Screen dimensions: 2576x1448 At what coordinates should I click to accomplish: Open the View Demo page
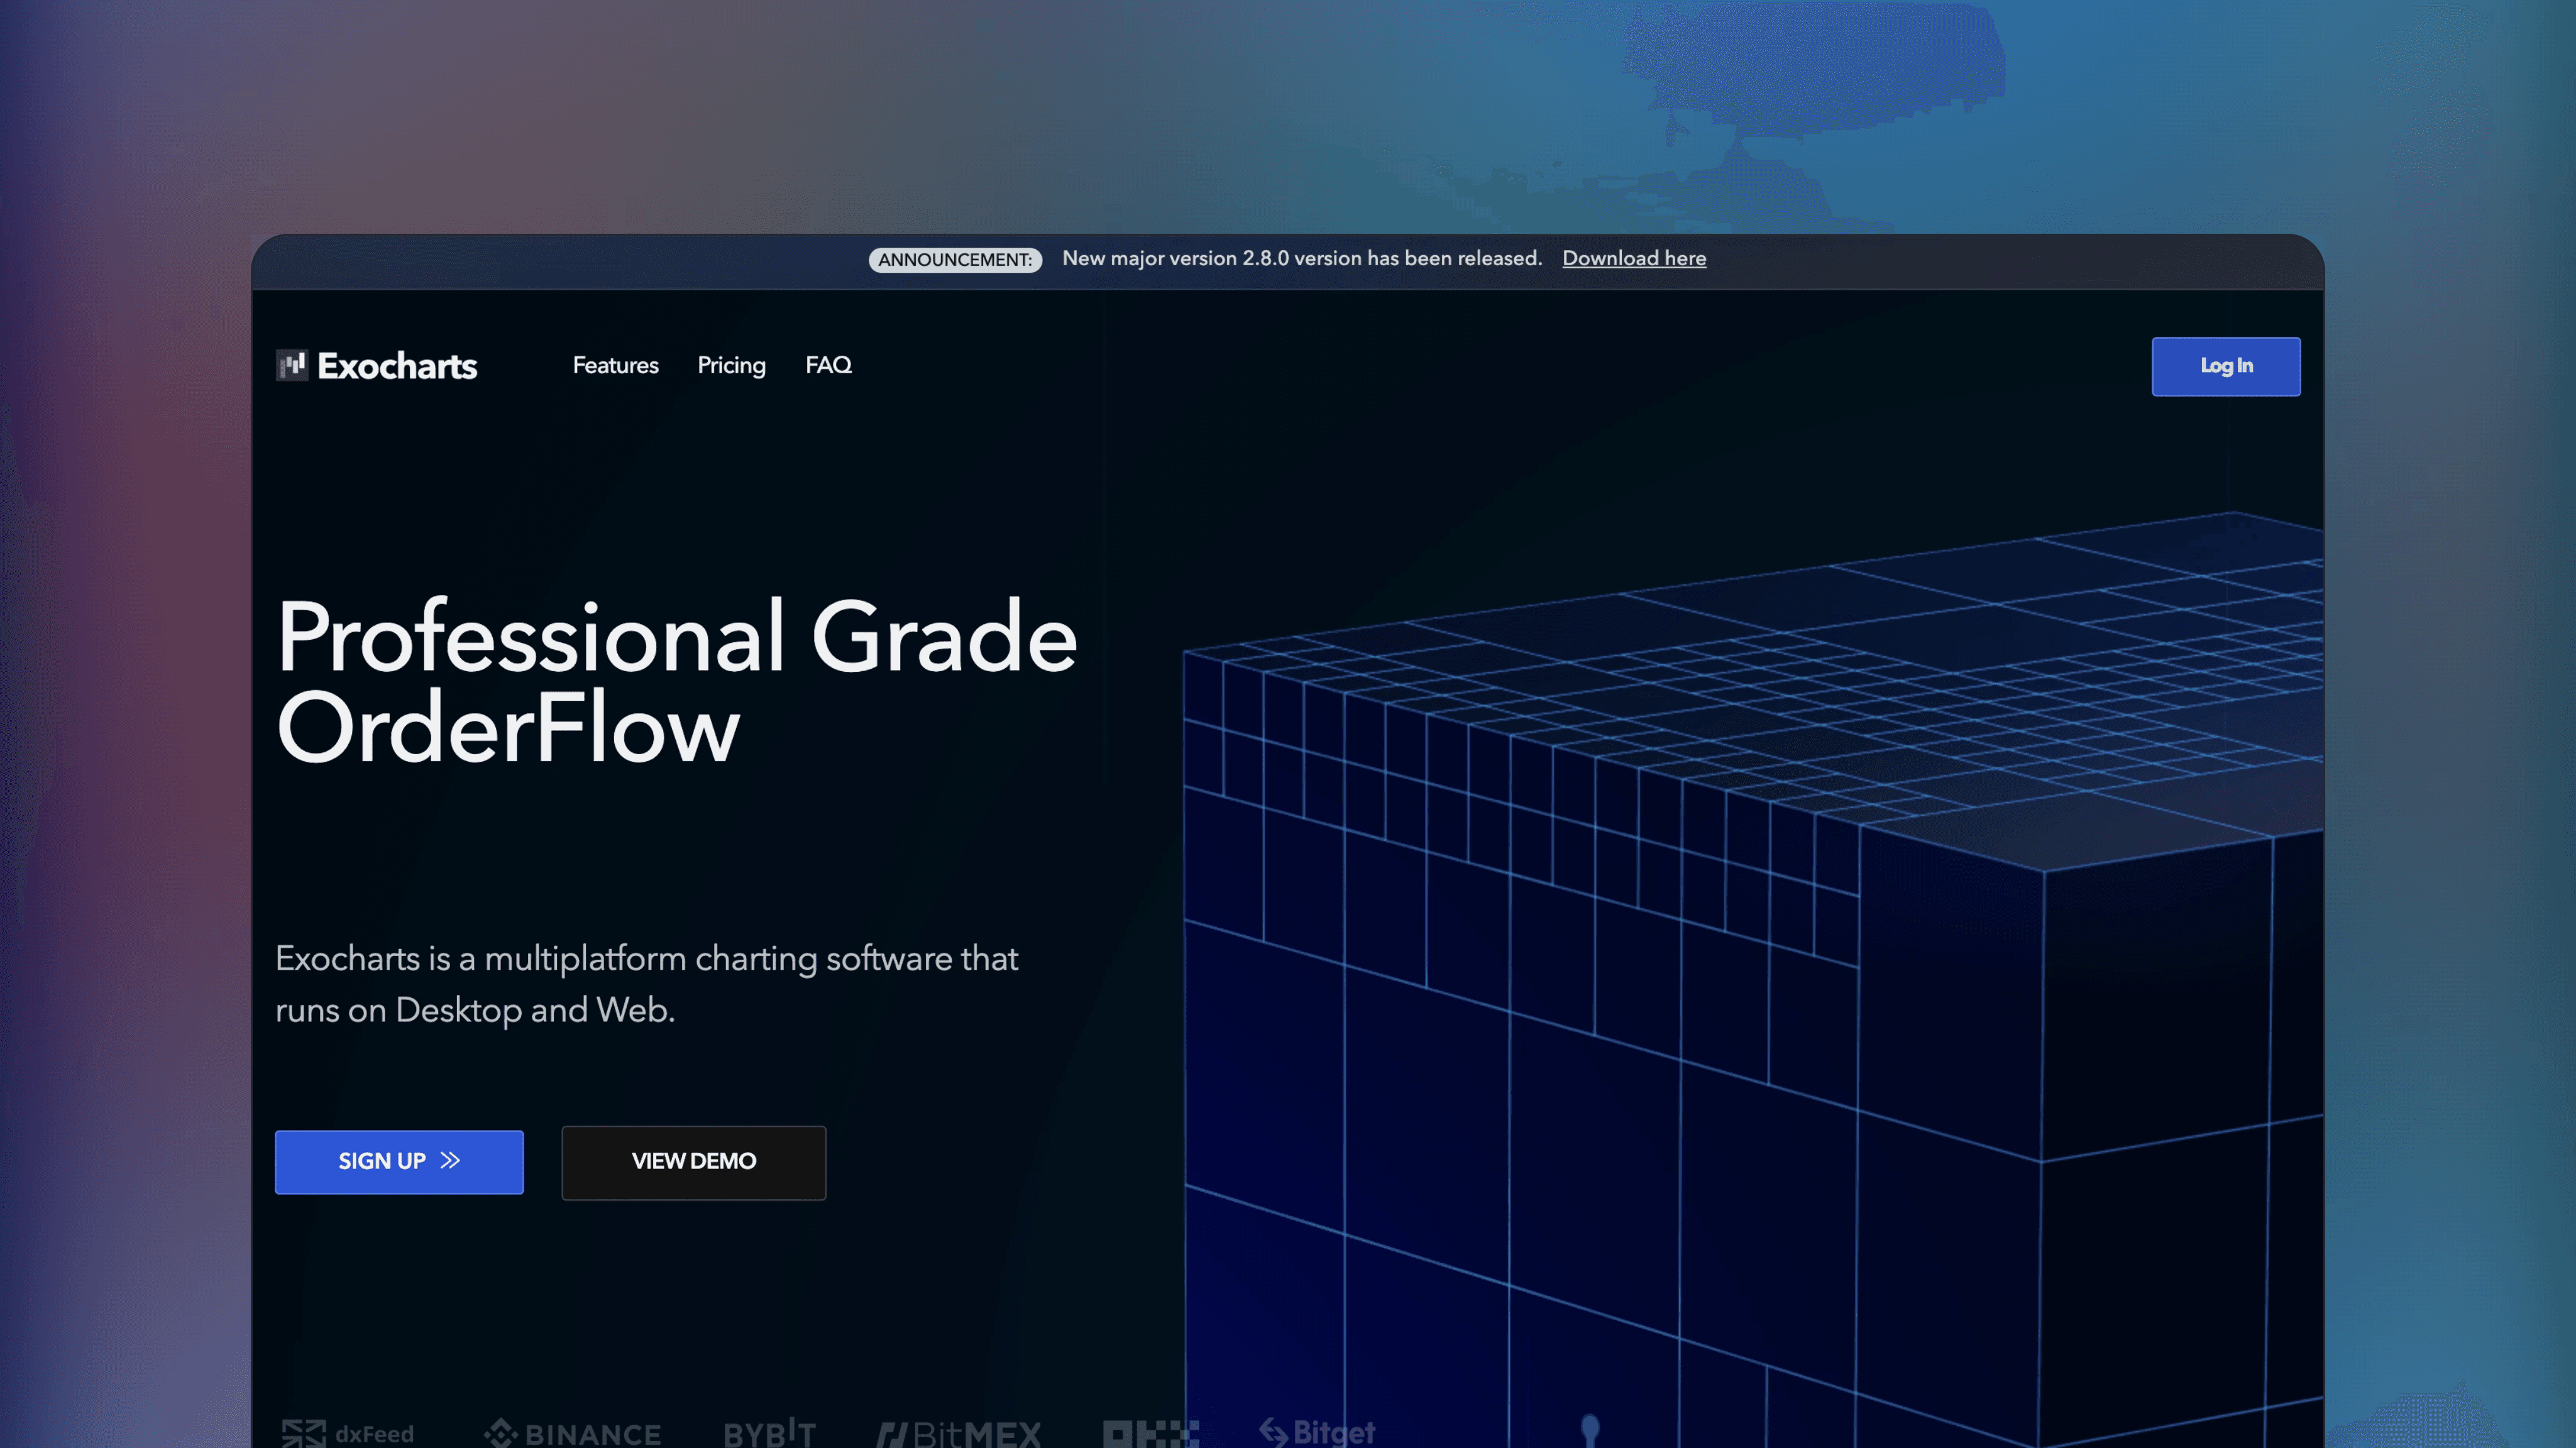point(693,1162)
